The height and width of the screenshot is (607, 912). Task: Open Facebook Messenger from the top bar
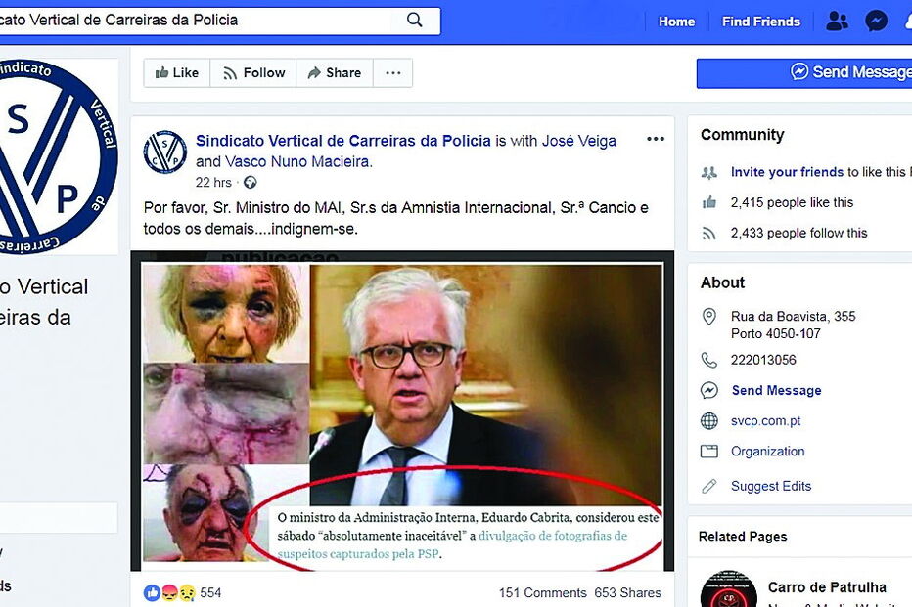[876, 20]
